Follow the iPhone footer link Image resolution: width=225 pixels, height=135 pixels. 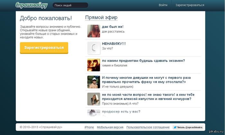[x=89, y=127]
